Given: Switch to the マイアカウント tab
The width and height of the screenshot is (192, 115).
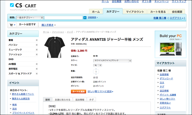Looking at the screenshot, I should point(135,12).
